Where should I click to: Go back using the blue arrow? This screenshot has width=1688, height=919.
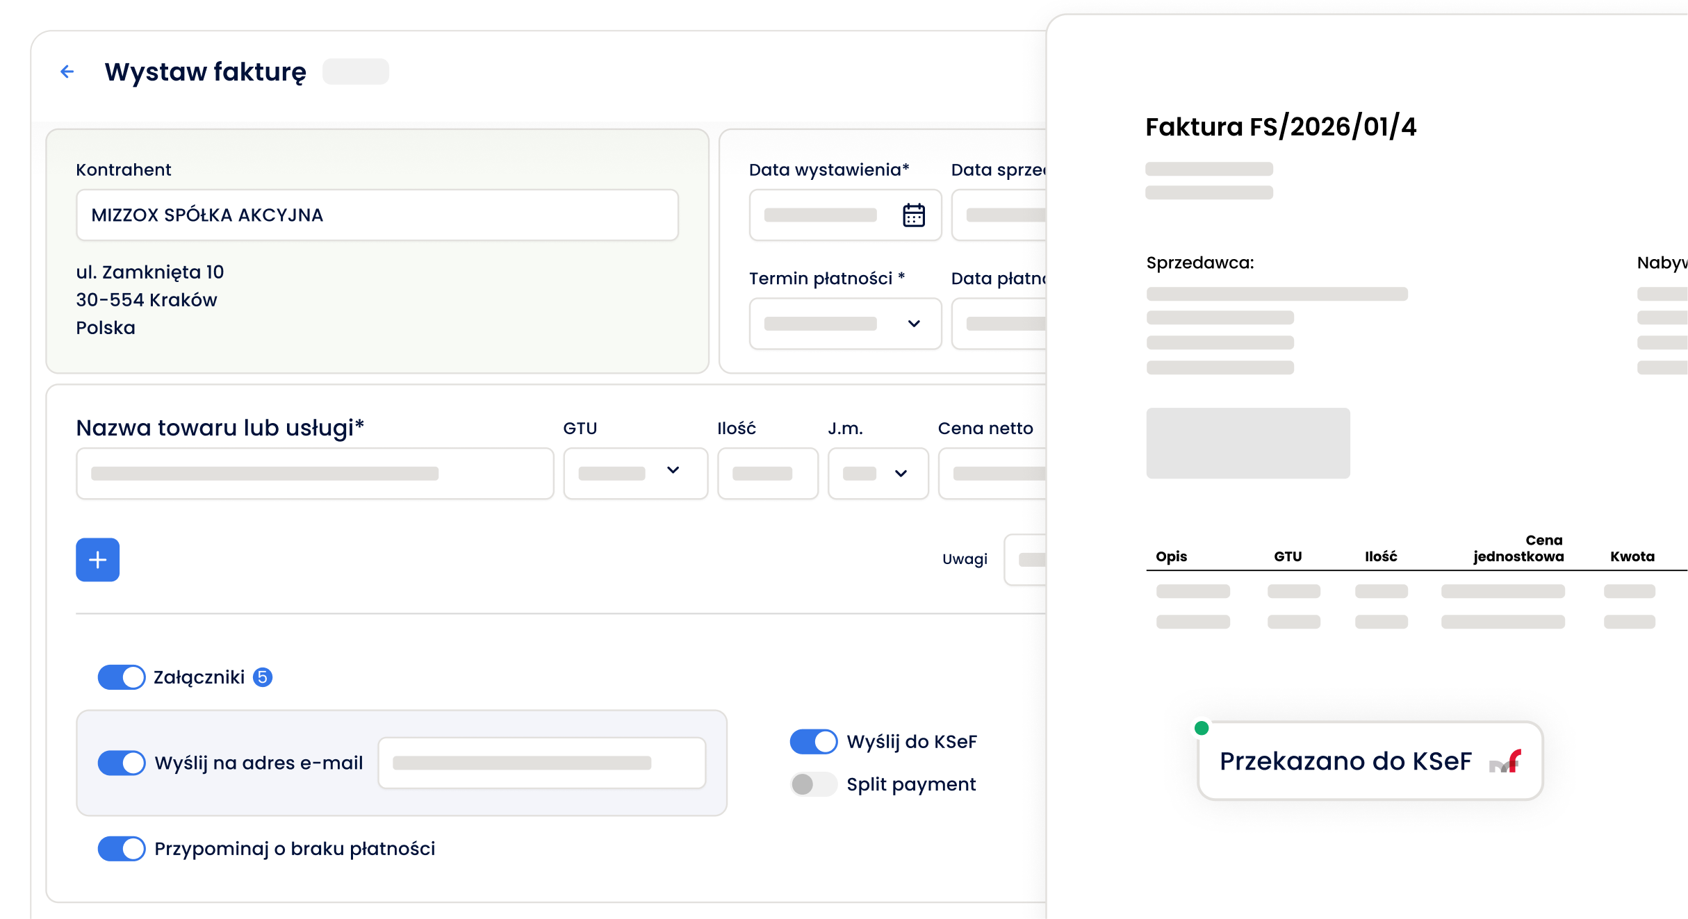(67, 72)
